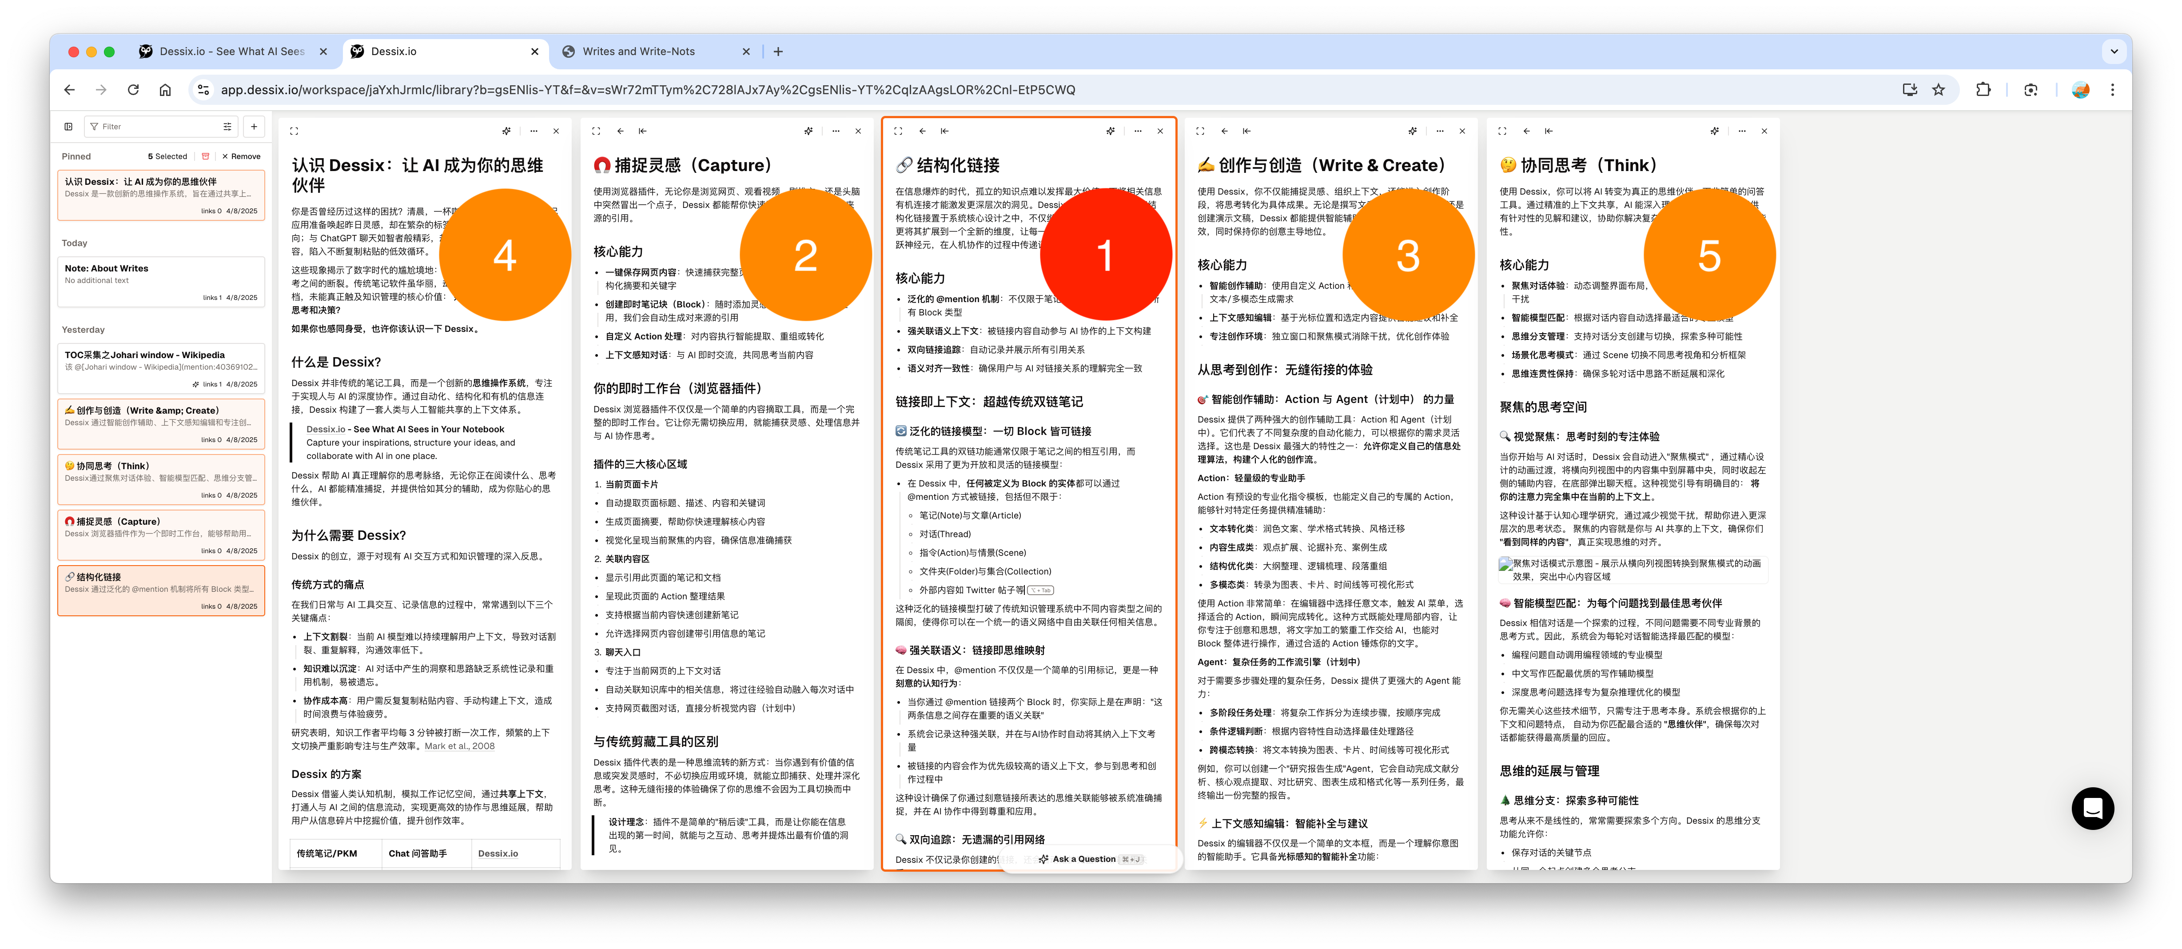Screen dimensions: 2182x949
Task: Open more options in 结构化链接 panel
Action: pyautogui.click(x=1138, y=131)
